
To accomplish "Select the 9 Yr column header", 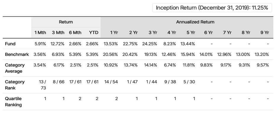I will (264, 33).
